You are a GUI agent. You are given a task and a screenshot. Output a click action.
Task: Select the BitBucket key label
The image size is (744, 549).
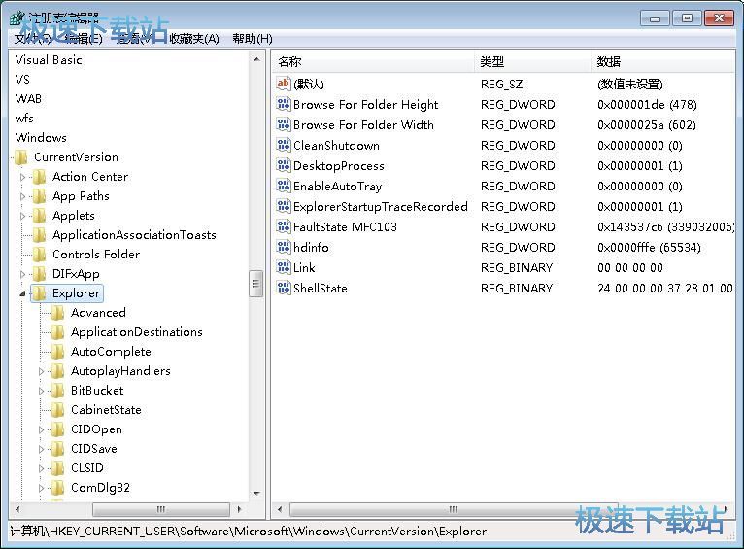tap(97, 391)
